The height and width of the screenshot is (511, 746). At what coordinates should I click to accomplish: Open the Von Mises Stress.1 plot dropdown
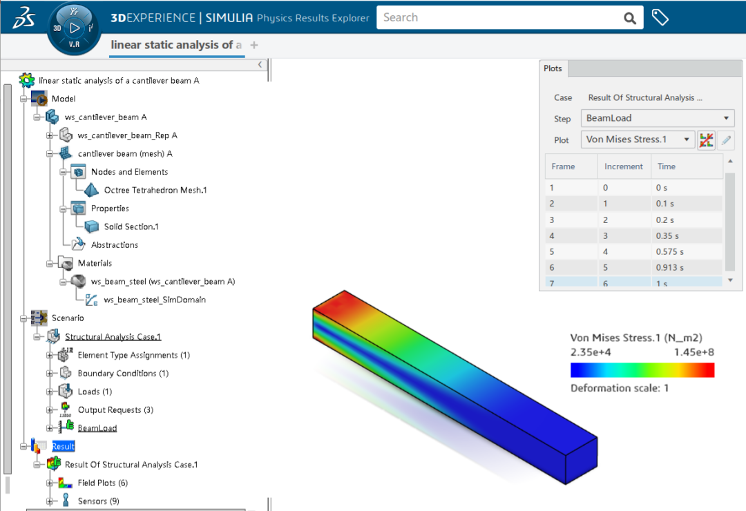click(637, 139)
